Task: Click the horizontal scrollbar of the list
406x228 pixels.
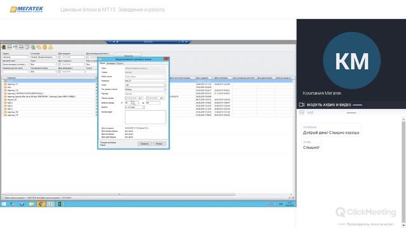Action: pos(119,194)
